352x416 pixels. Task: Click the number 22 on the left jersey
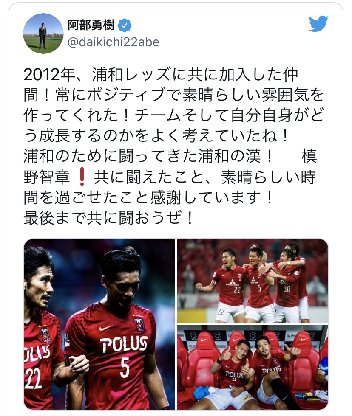pos(33,379)
